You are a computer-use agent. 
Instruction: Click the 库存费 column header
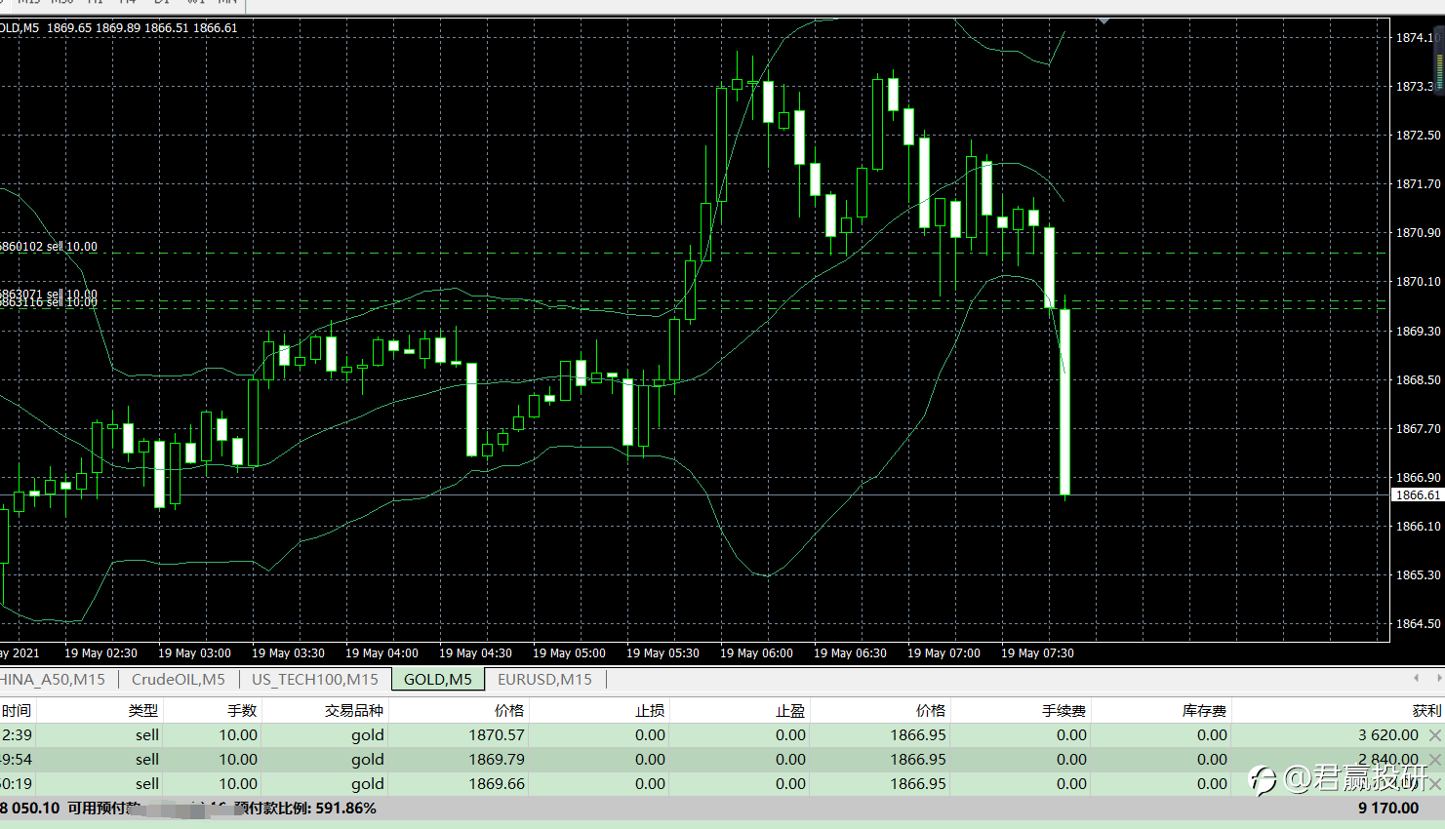click(1204, 710)
